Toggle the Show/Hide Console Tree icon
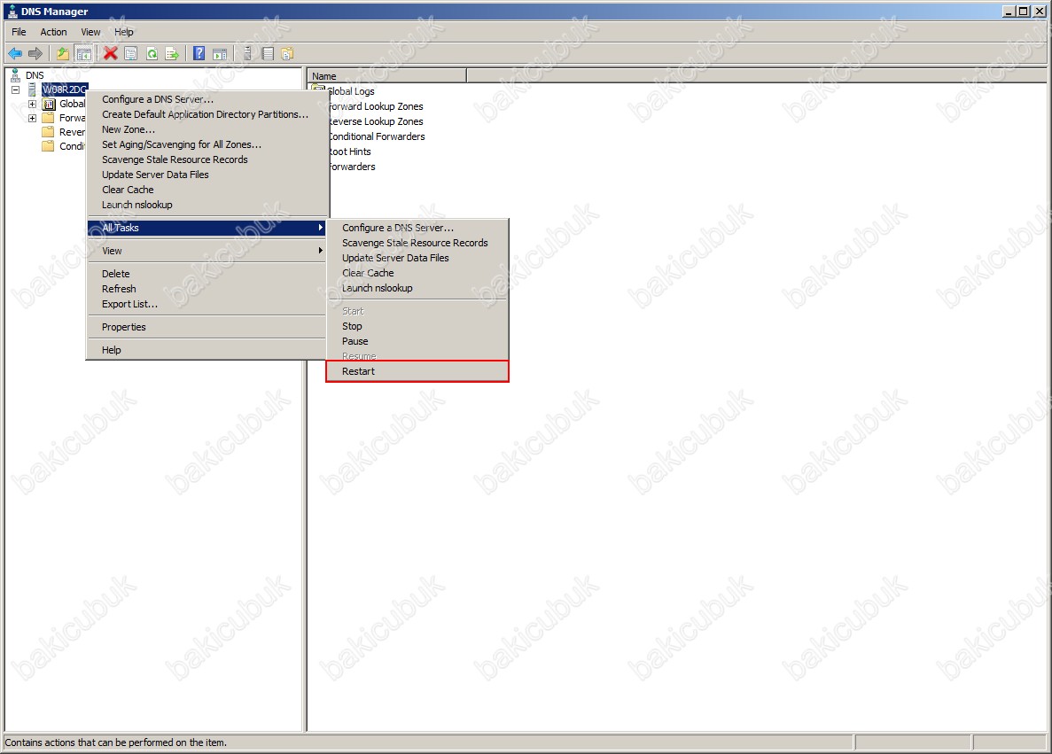Viewport: 1052px width, 754px height. click(84, 54)
